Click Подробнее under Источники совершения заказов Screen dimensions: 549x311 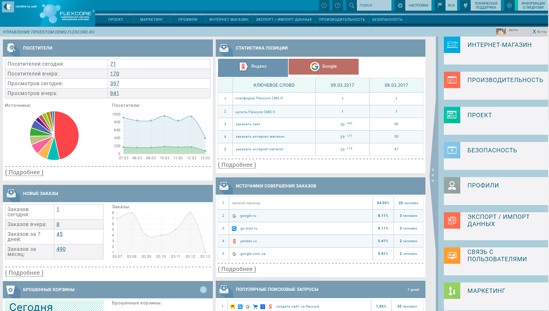[x=237, y=269]
